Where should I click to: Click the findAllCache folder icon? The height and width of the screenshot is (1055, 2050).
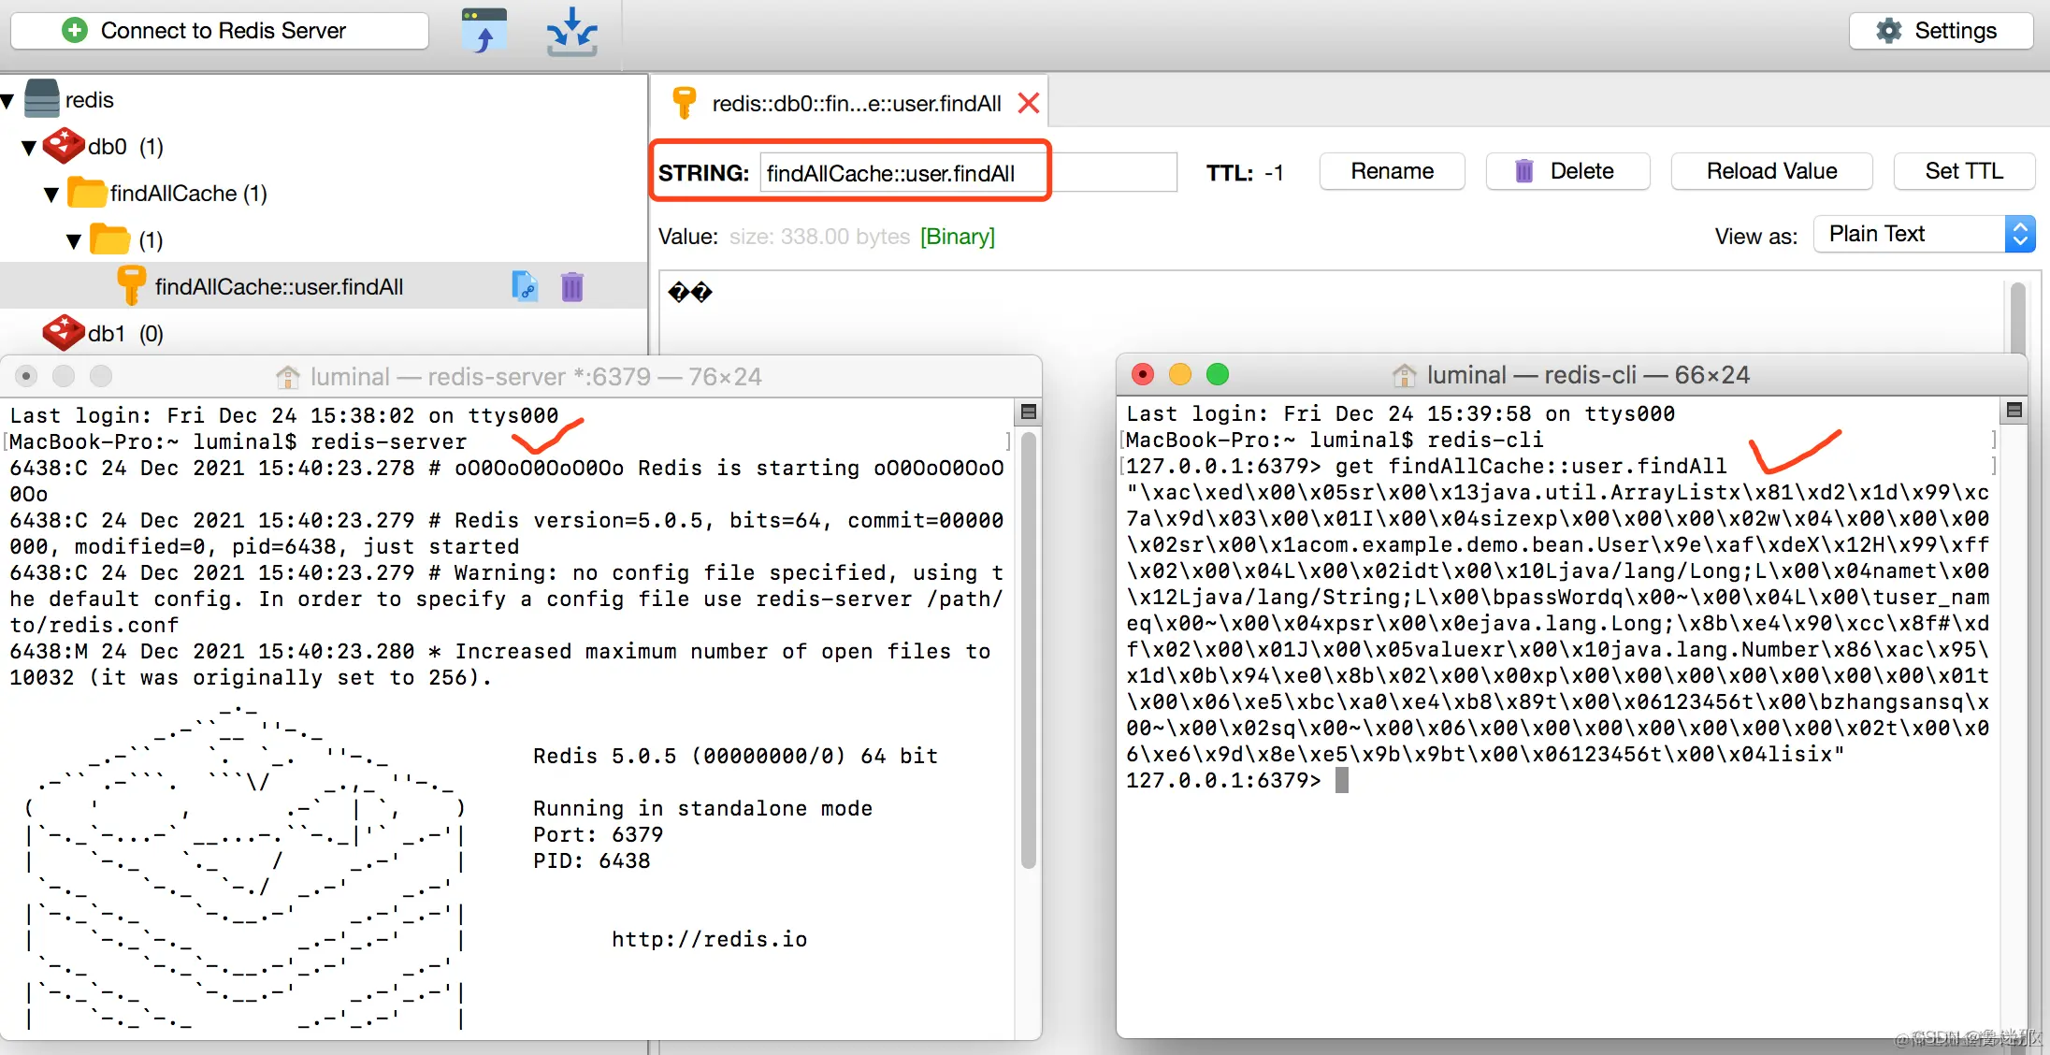88,192
